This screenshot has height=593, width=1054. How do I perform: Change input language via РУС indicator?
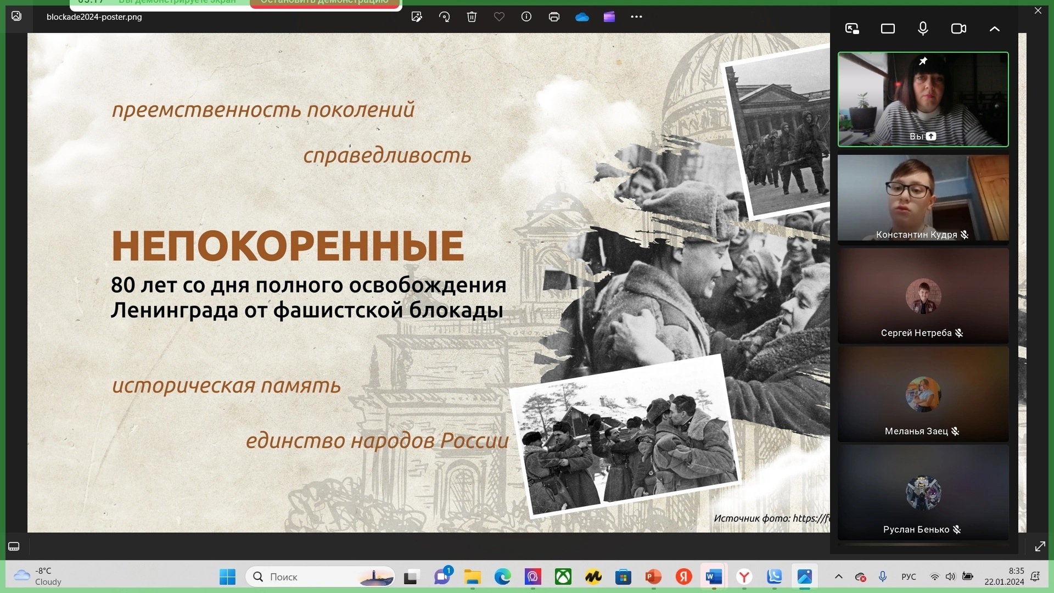(909, 577)
